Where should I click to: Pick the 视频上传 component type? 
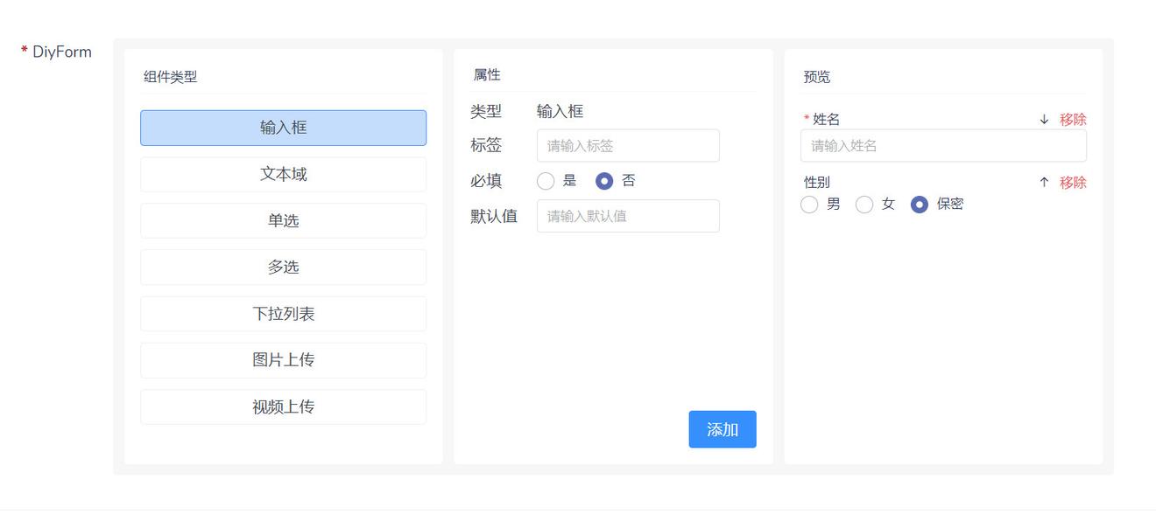tap(283, 406)
